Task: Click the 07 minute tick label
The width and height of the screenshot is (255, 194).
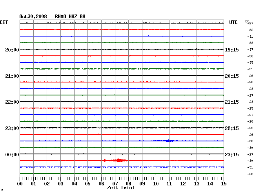Action: click(115, 183)
